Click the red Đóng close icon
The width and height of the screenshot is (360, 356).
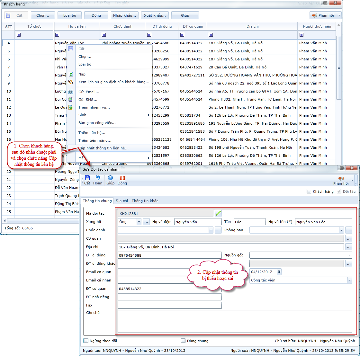pyautogui.click(x=122, y=178)
